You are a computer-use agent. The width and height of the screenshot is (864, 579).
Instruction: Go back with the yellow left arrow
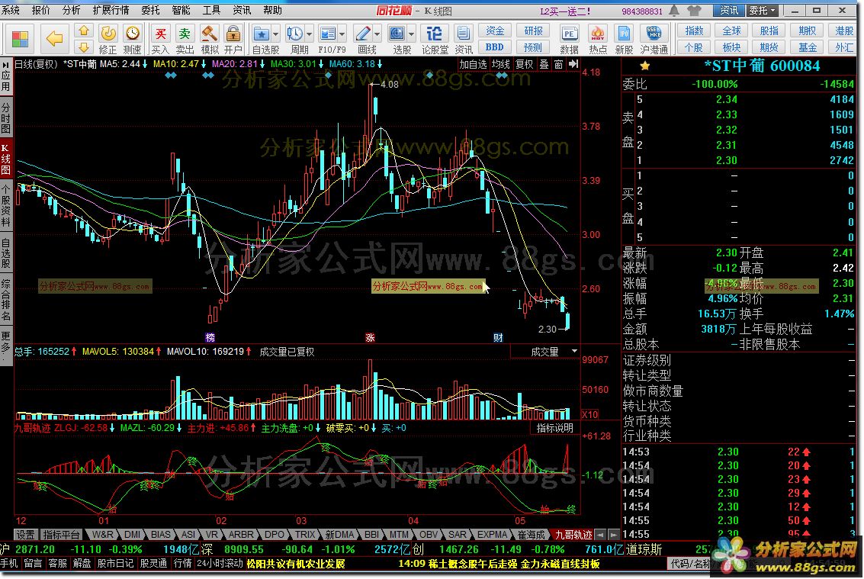(x=55, y=39)
